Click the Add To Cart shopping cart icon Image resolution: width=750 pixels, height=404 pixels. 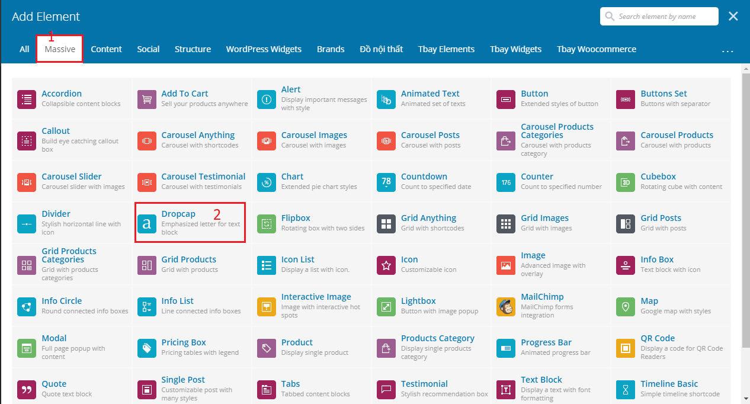pyautogui.click(x=147, y=99)
